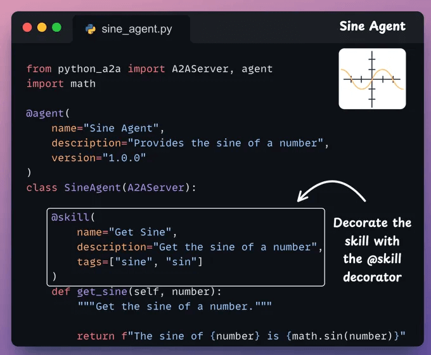431x355 pixels.
Task: Click the name="Sine Agent" line
Action: pos(108,128)
